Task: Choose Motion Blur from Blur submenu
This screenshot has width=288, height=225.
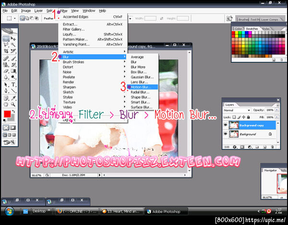Action: coord(143,87)
